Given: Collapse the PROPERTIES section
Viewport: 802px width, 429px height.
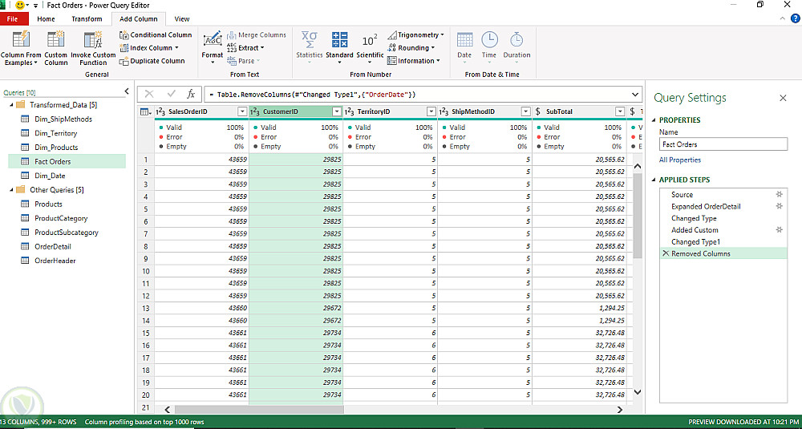Looking at the screenshot, I should (x=654, y=120).
